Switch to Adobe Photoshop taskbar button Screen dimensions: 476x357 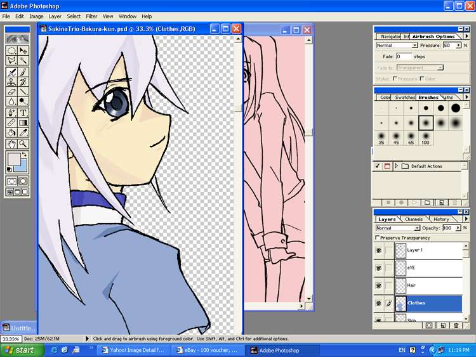[282, 350]
